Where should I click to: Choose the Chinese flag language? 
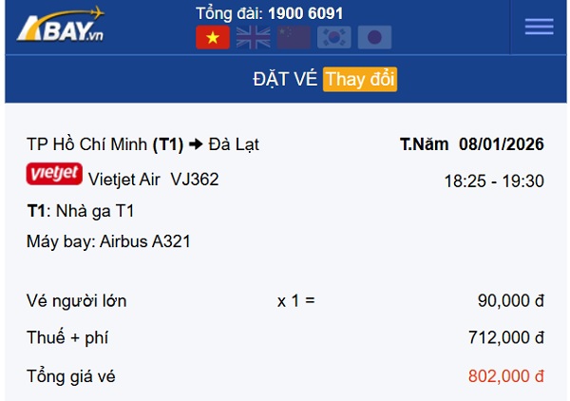click(294, 37)
